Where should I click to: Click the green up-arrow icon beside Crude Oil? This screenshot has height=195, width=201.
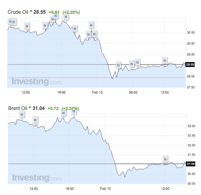(31, 12)
